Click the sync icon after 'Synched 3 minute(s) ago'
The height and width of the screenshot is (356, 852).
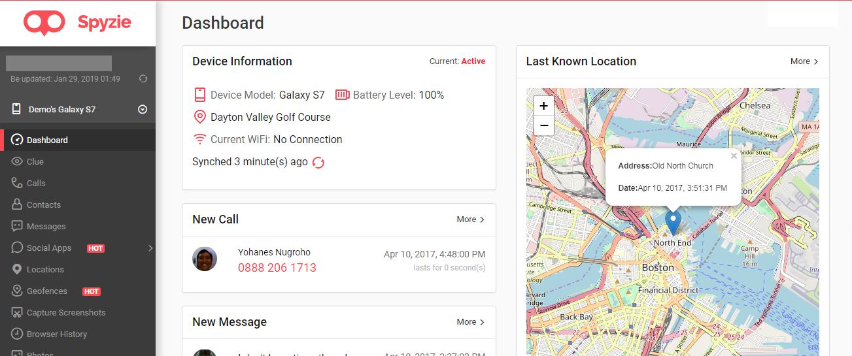[318, 163]
